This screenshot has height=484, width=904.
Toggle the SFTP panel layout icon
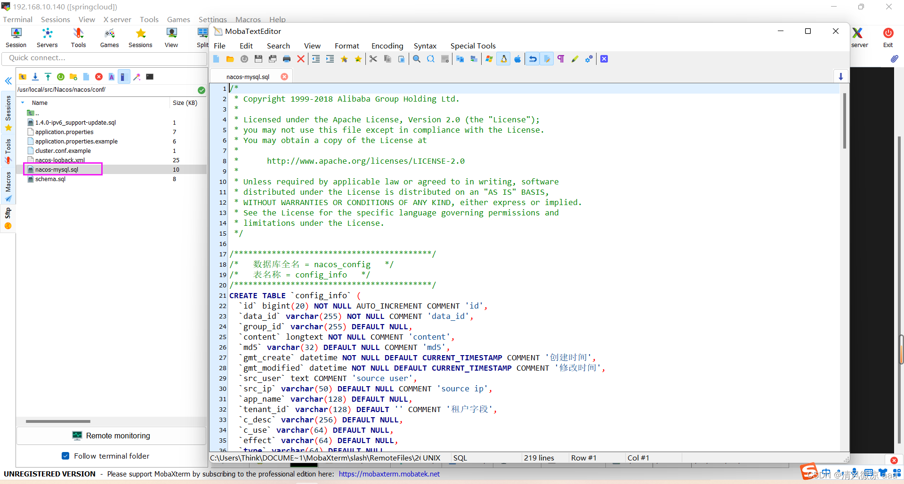(x=123, y=77)
